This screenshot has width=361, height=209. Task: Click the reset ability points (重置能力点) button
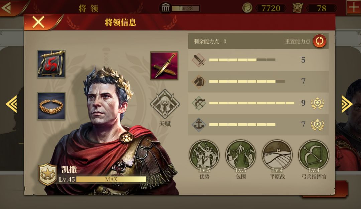click(x=319, y=41)
